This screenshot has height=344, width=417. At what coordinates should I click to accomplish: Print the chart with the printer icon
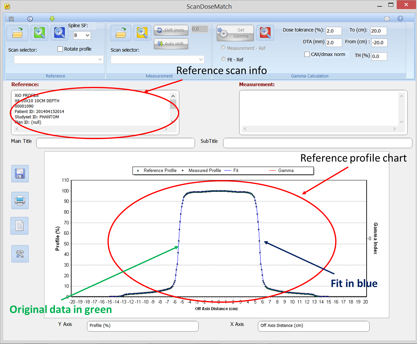(x=20, y=201)
